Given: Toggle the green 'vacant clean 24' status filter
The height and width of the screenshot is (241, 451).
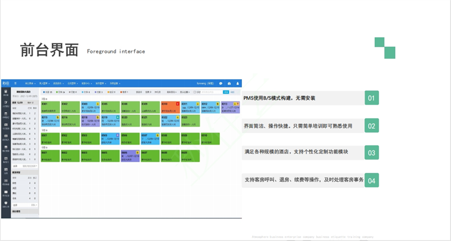Looking at the screenshot, I should 61,92.
